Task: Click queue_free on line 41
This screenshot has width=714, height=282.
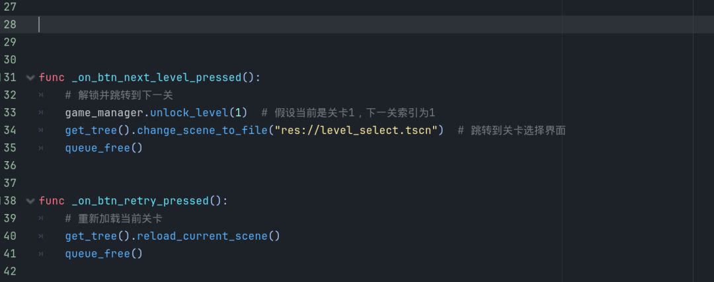Action: click(x=97, y=254)
